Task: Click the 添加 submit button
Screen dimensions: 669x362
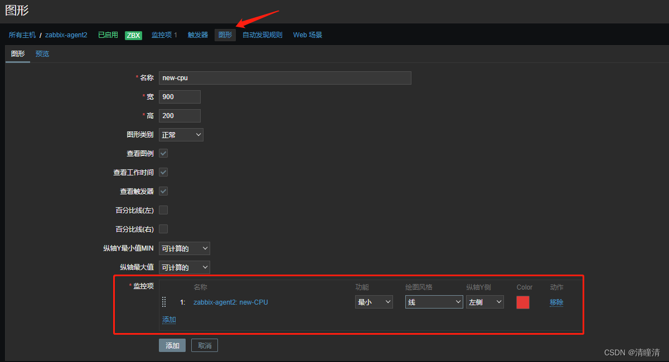Action: click(172, 345)
